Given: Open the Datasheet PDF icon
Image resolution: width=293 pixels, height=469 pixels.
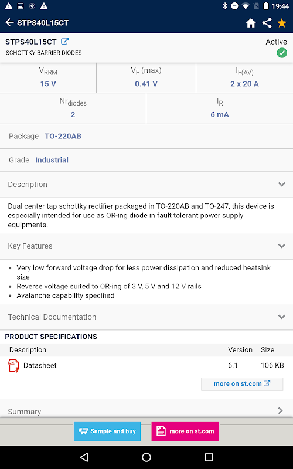Looking at the screenshot, I should pyautogui.click(x=13, y=365).
